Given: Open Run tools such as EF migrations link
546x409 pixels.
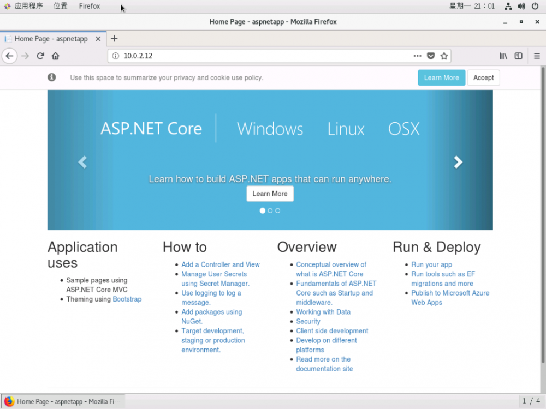Looking at the screenshot, I should pyautogui.click(x=443, y=279).
